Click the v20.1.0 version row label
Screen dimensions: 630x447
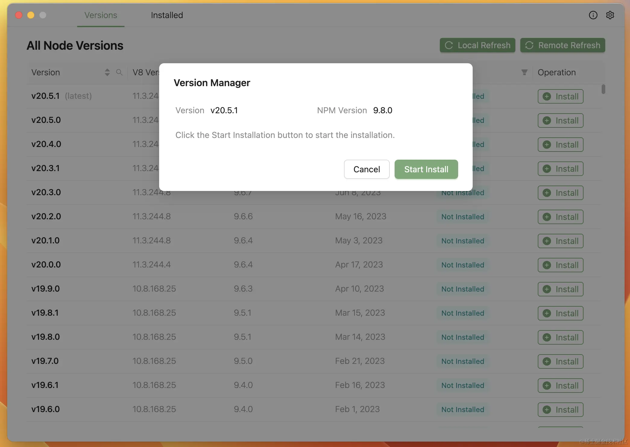click(46, 240)
